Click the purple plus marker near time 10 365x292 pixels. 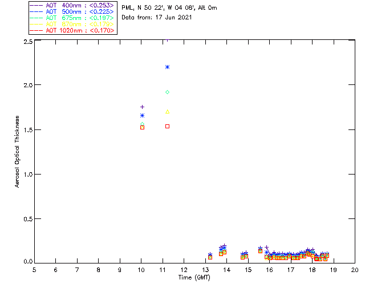142,107
